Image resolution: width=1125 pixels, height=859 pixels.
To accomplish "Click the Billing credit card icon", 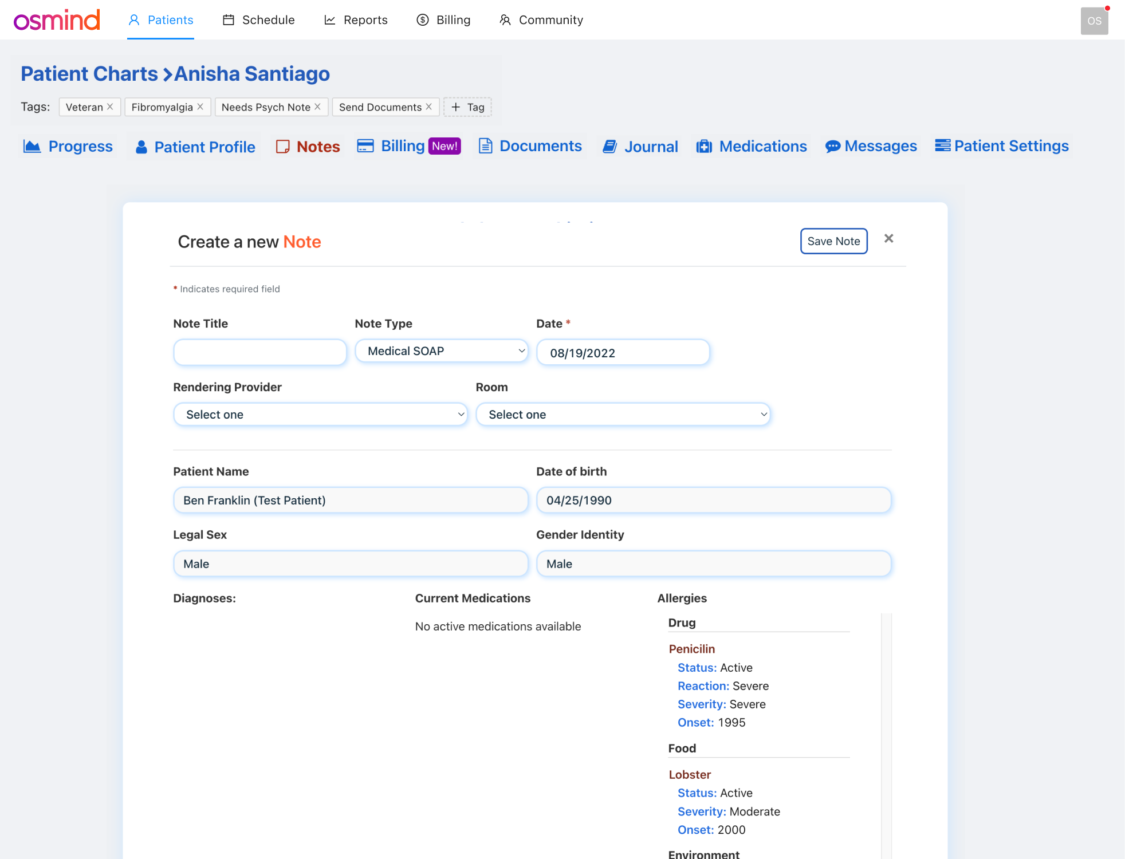I will click(365, 146).
